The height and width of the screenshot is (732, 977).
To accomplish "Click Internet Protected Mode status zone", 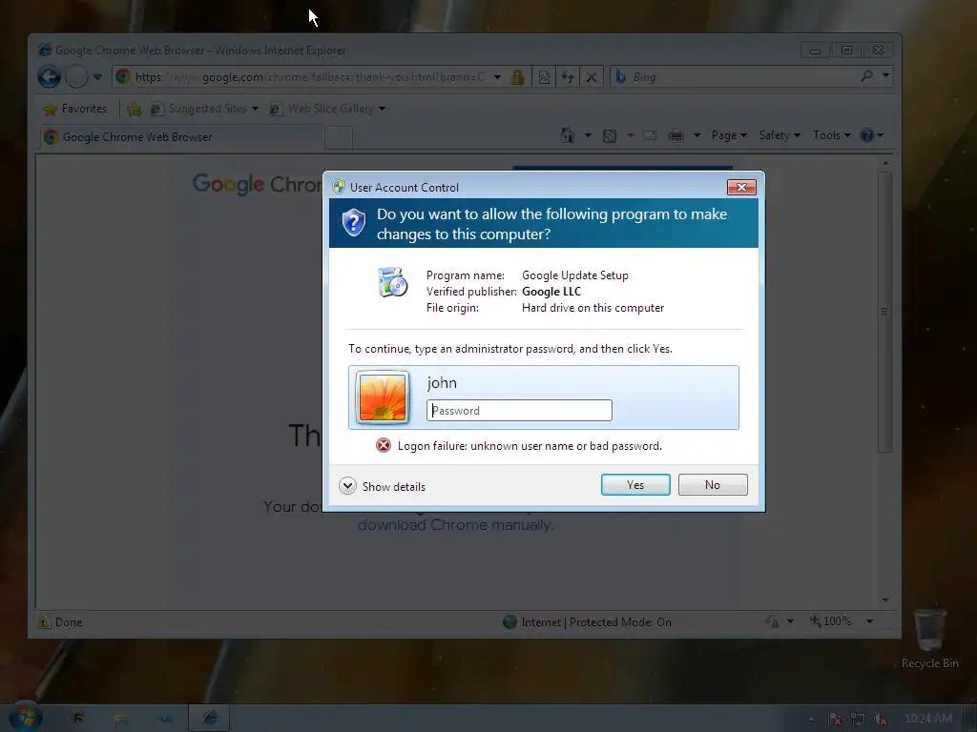I will pyautogui.click(x=587, y=621).
